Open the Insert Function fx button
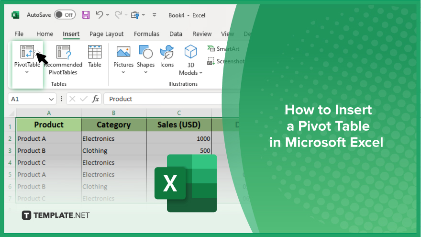 pos(95,99)
